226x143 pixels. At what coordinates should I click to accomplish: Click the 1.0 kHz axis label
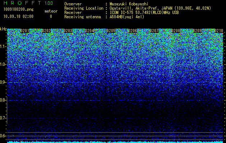[x=3, y=64]
